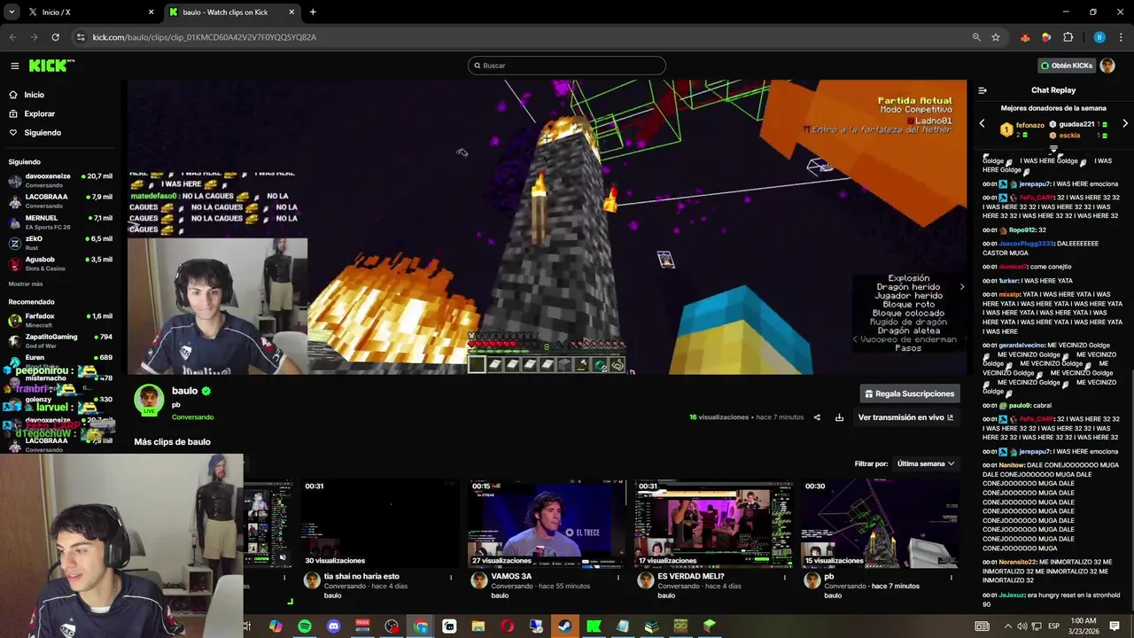Expand followed channels with Mostrar más
Viewport: 1134px width, 638px height.
coord(26,284)
